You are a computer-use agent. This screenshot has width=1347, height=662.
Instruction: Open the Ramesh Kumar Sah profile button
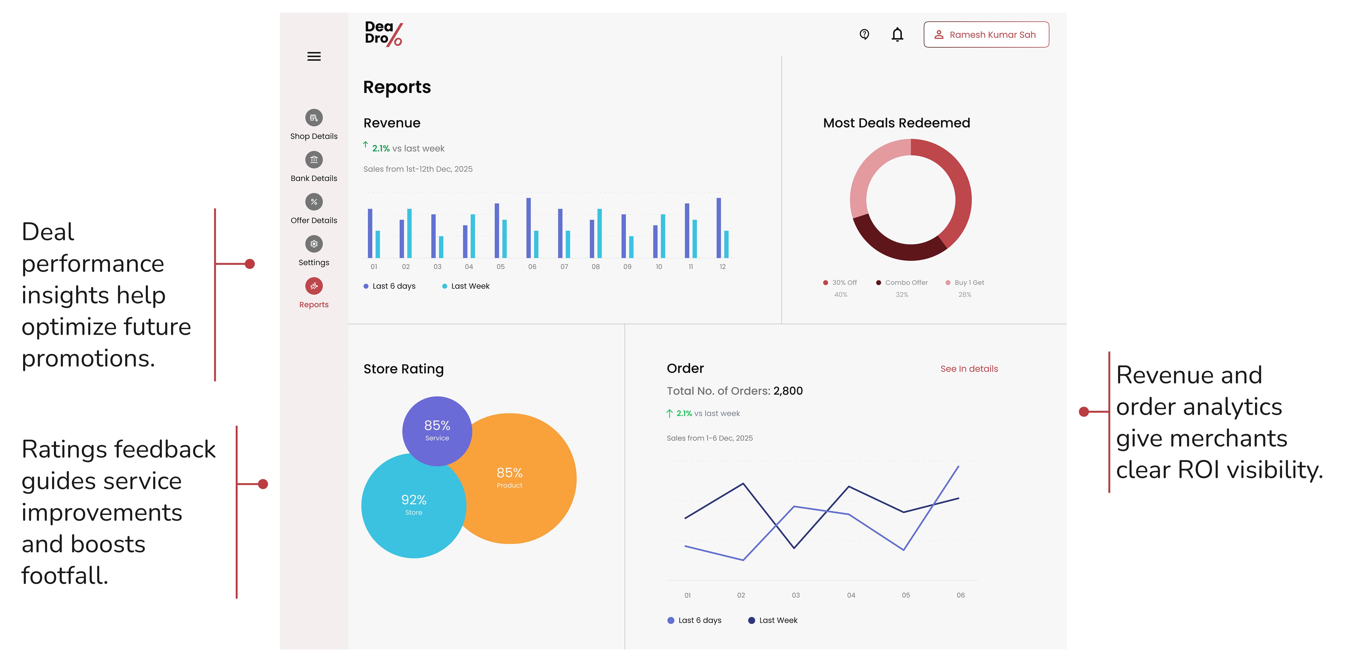[986, 34]
